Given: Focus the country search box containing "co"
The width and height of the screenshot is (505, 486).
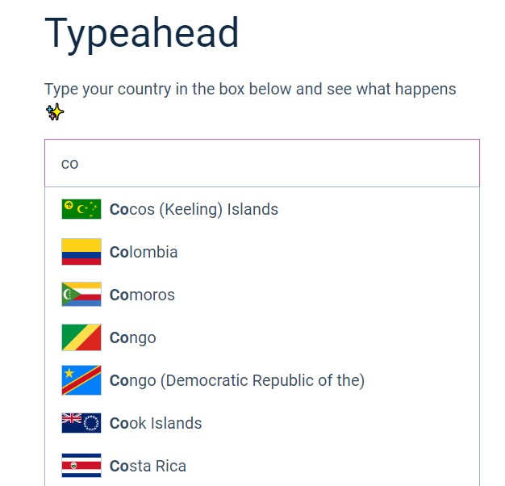Looking at the screenshot, I should [262, 163].
